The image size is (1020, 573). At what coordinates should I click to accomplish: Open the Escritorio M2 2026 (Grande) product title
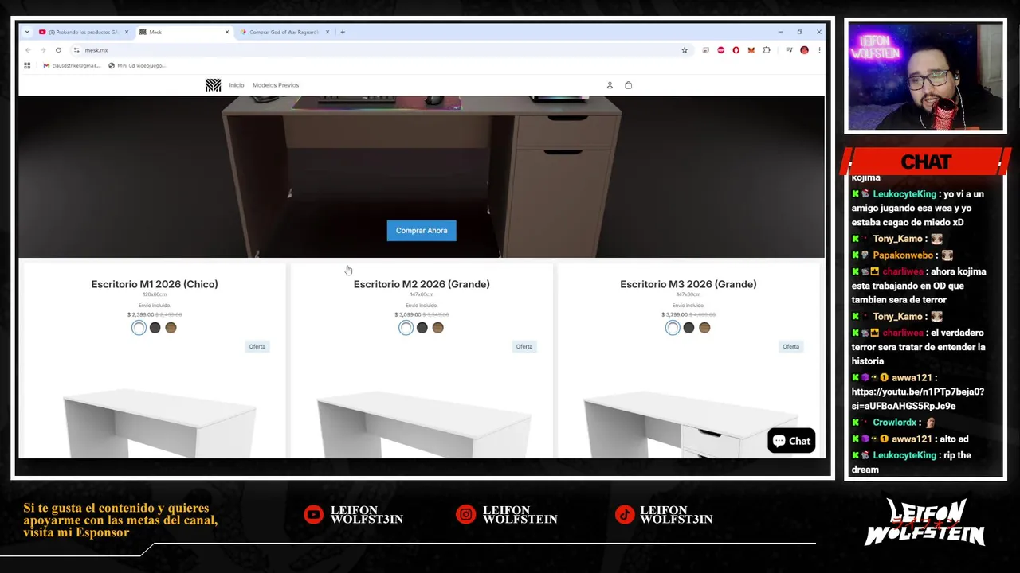pos(422,284)
